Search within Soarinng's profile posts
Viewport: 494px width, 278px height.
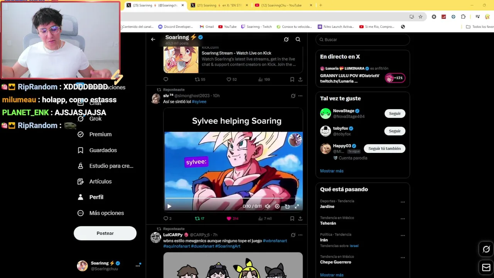tap(298, 39)
